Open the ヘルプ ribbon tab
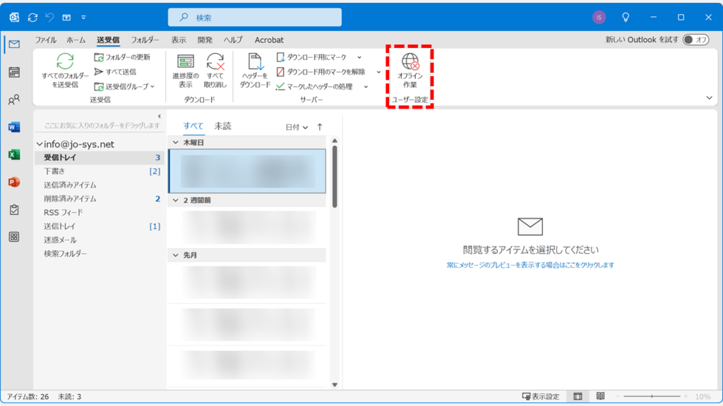Image resolution: width=723 pixels, height=406 pixels. click(x=233, y=40)
